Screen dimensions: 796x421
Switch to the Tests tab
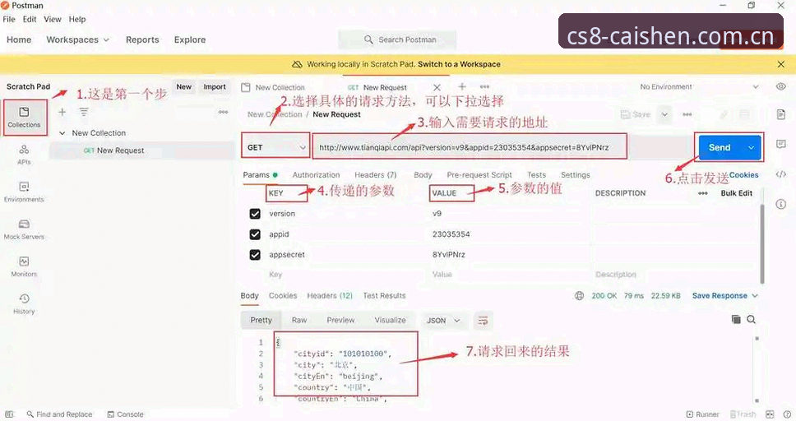[x=537, y=174]
